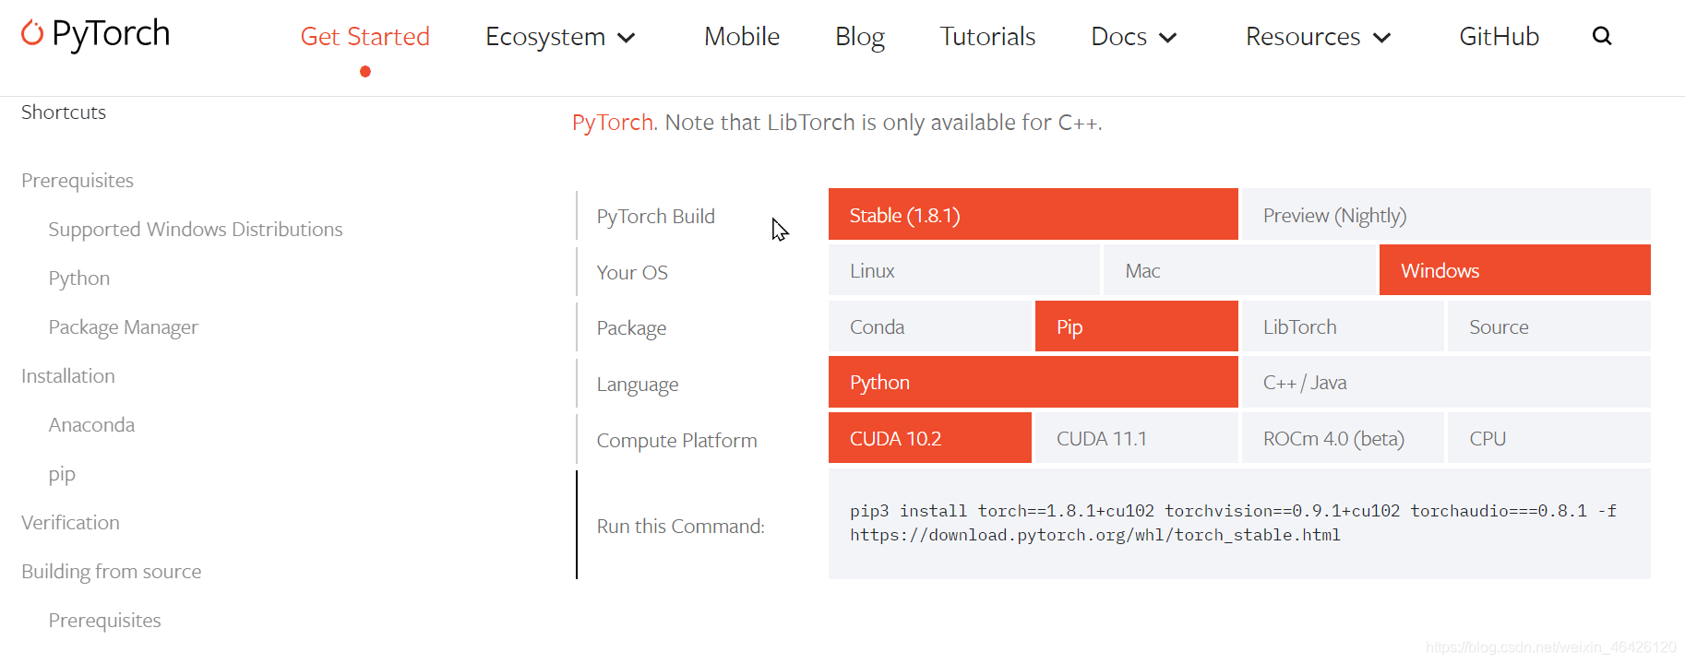Image resolution: width=1685 pixels, height=664 pixels.
Task: Choose Linux as your OS
Action: [964, 270]
